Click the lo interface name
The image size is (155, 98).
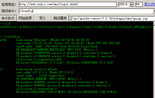click(2, 69)
